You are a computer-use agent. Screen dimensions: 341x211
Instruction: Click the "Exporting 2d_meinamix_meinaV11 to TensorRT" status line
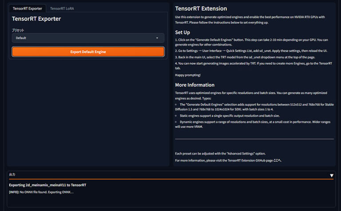pos(48,185)
